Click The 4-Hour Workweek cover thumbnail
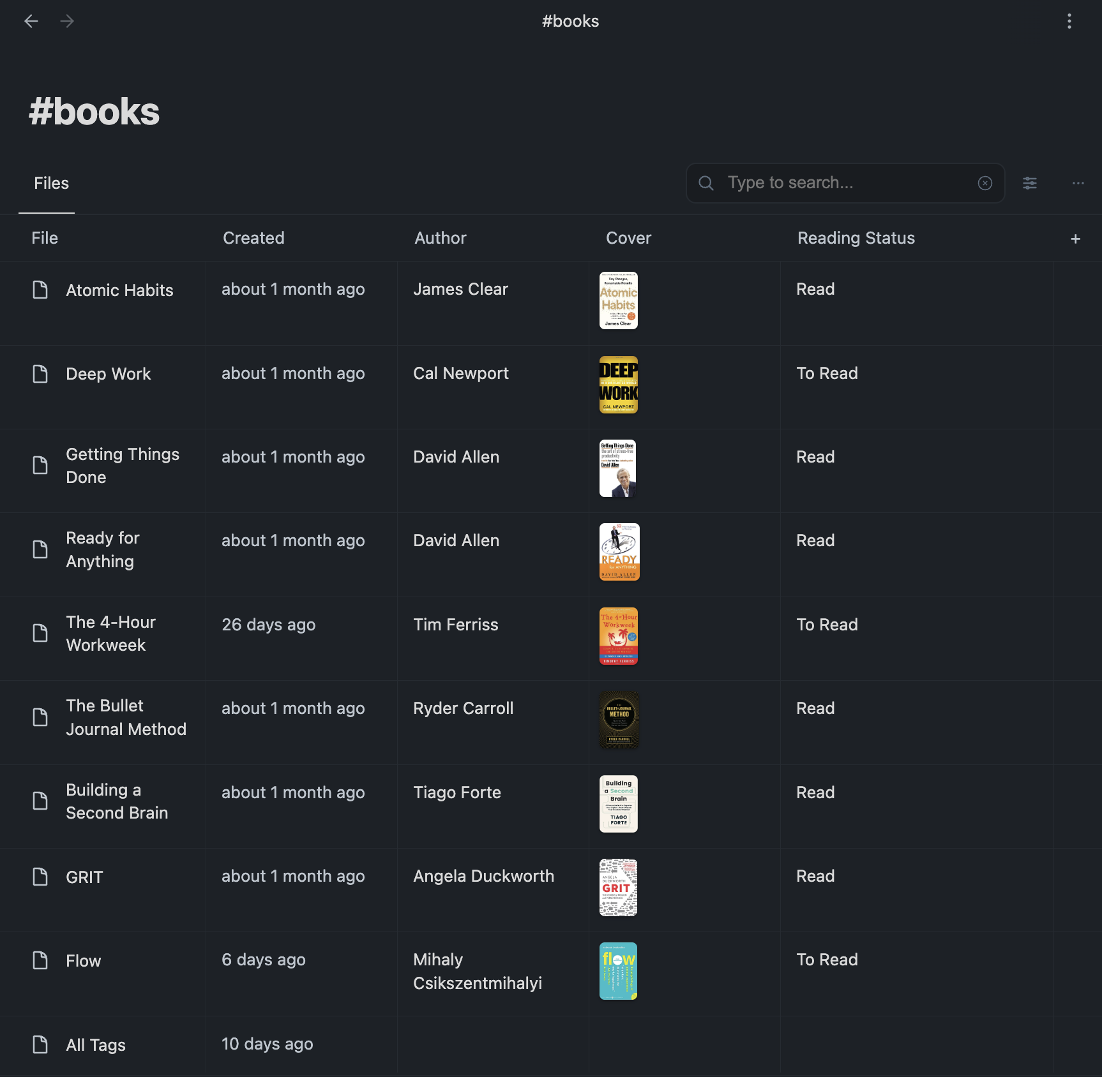Viewport: 1102px width, 1077px height. click(x=619, y=636)
